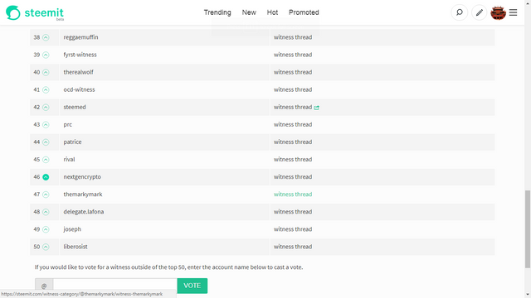The height and width of the screenshot is (298, 531).
Task: Open the liberosist account link
Action: click(76, 247)
